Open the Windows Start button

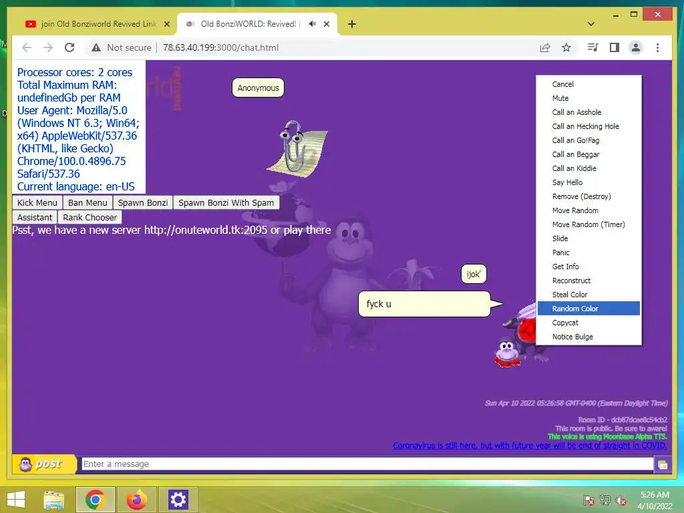pos(16,500)
